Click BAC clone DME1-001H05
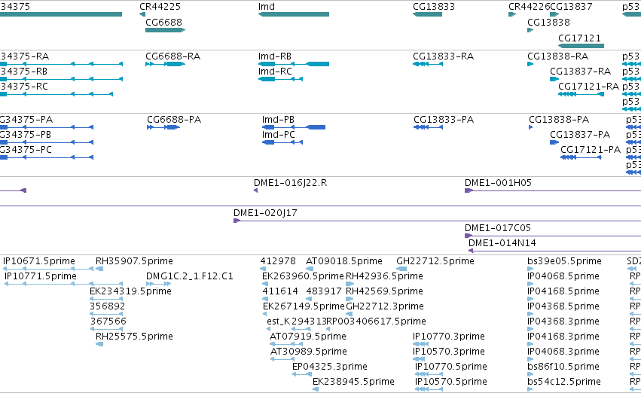The height and width of the screenshot is (393, 641). [553, 190]
